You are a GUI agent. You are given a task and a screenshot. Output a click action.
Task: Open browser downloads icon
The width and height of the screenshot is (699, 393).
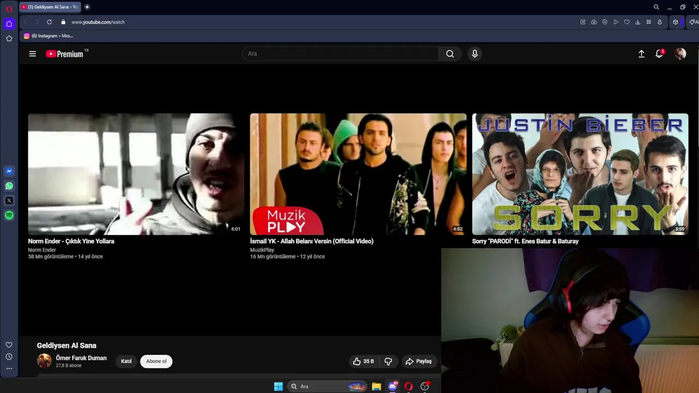637,22
